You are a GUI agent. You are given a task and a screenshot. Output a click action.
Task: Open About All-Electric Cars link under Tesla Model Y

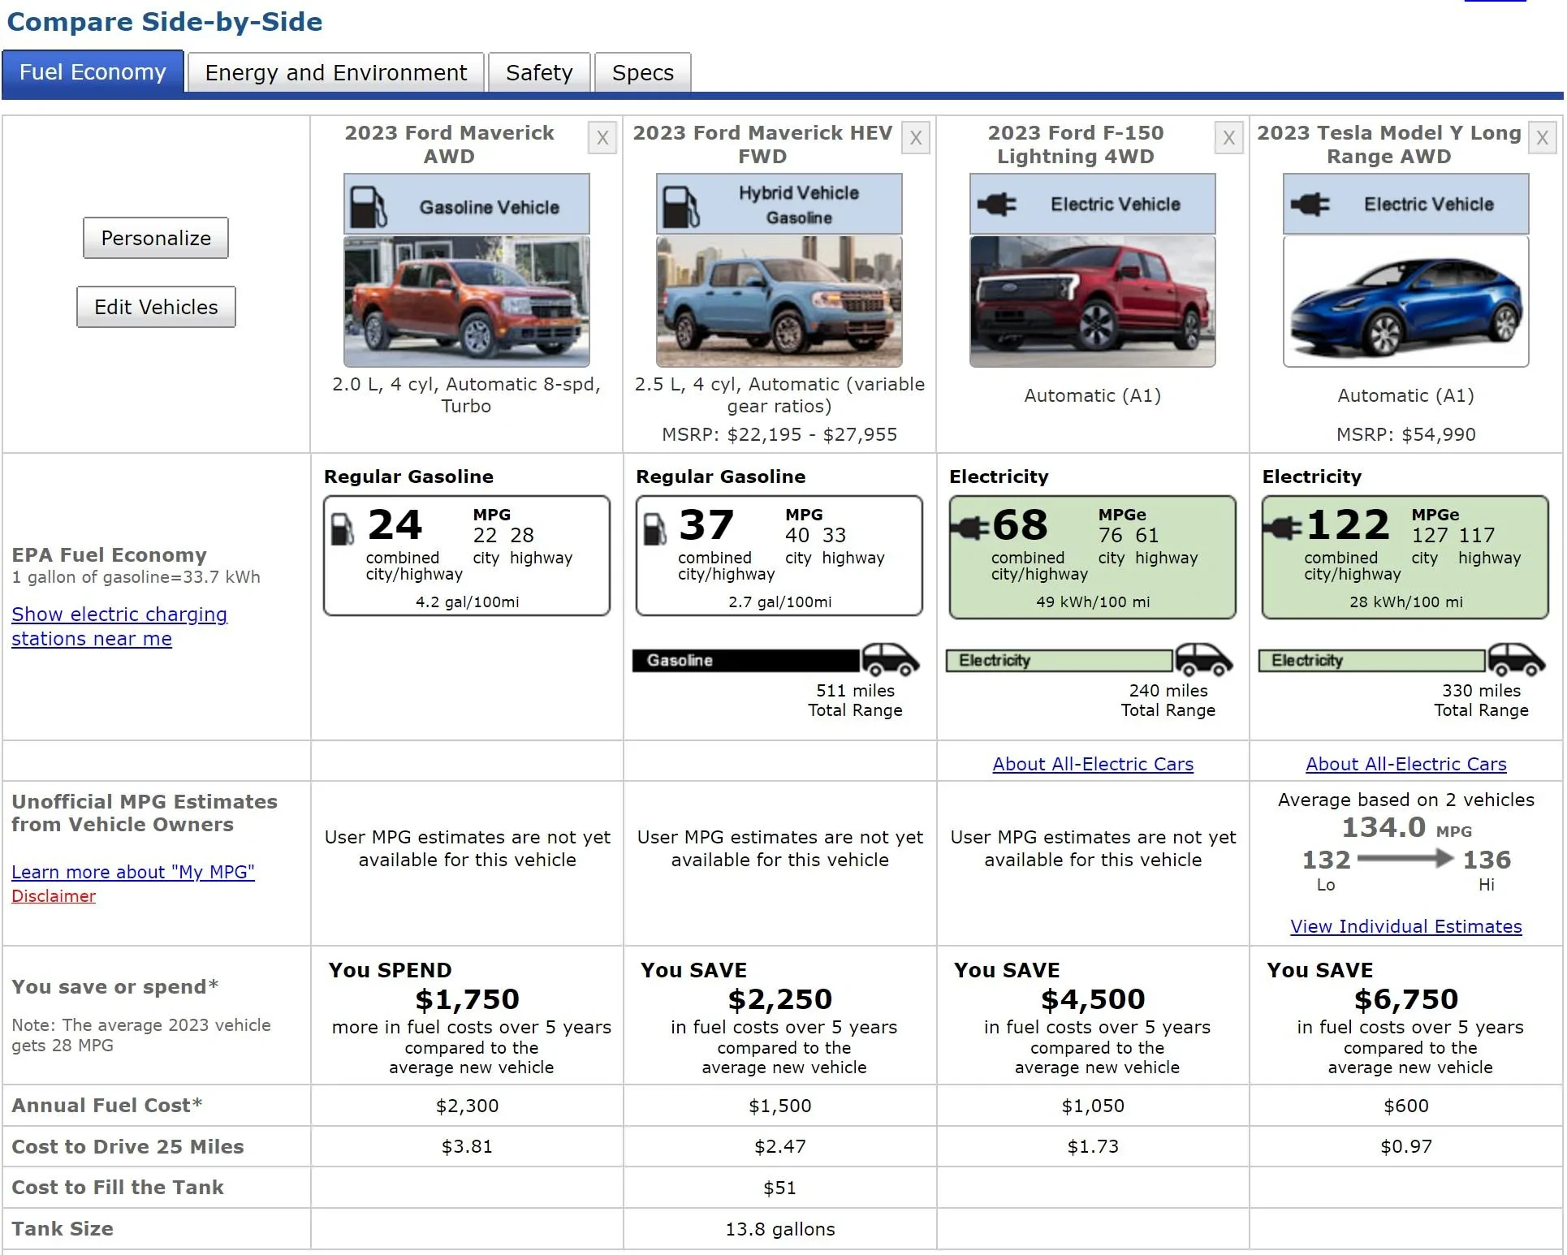(x=1406, y=764)
